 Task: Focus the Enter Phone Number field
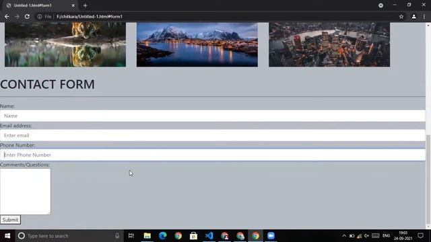pos(213,155)
